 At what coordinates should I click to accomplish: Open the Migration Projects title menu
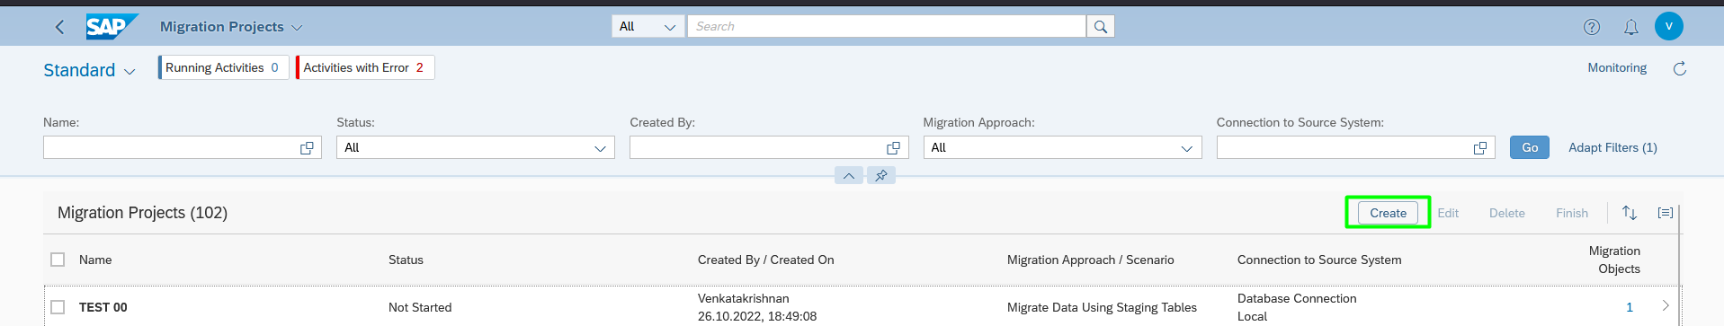tap(231, 27)
